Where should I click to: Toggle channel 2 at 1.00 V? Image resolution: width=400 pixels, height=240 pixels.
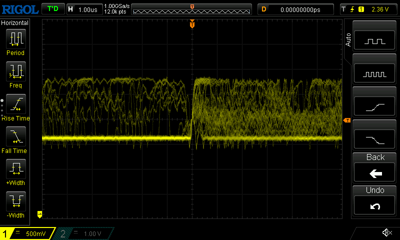click(x=84, y=233)
